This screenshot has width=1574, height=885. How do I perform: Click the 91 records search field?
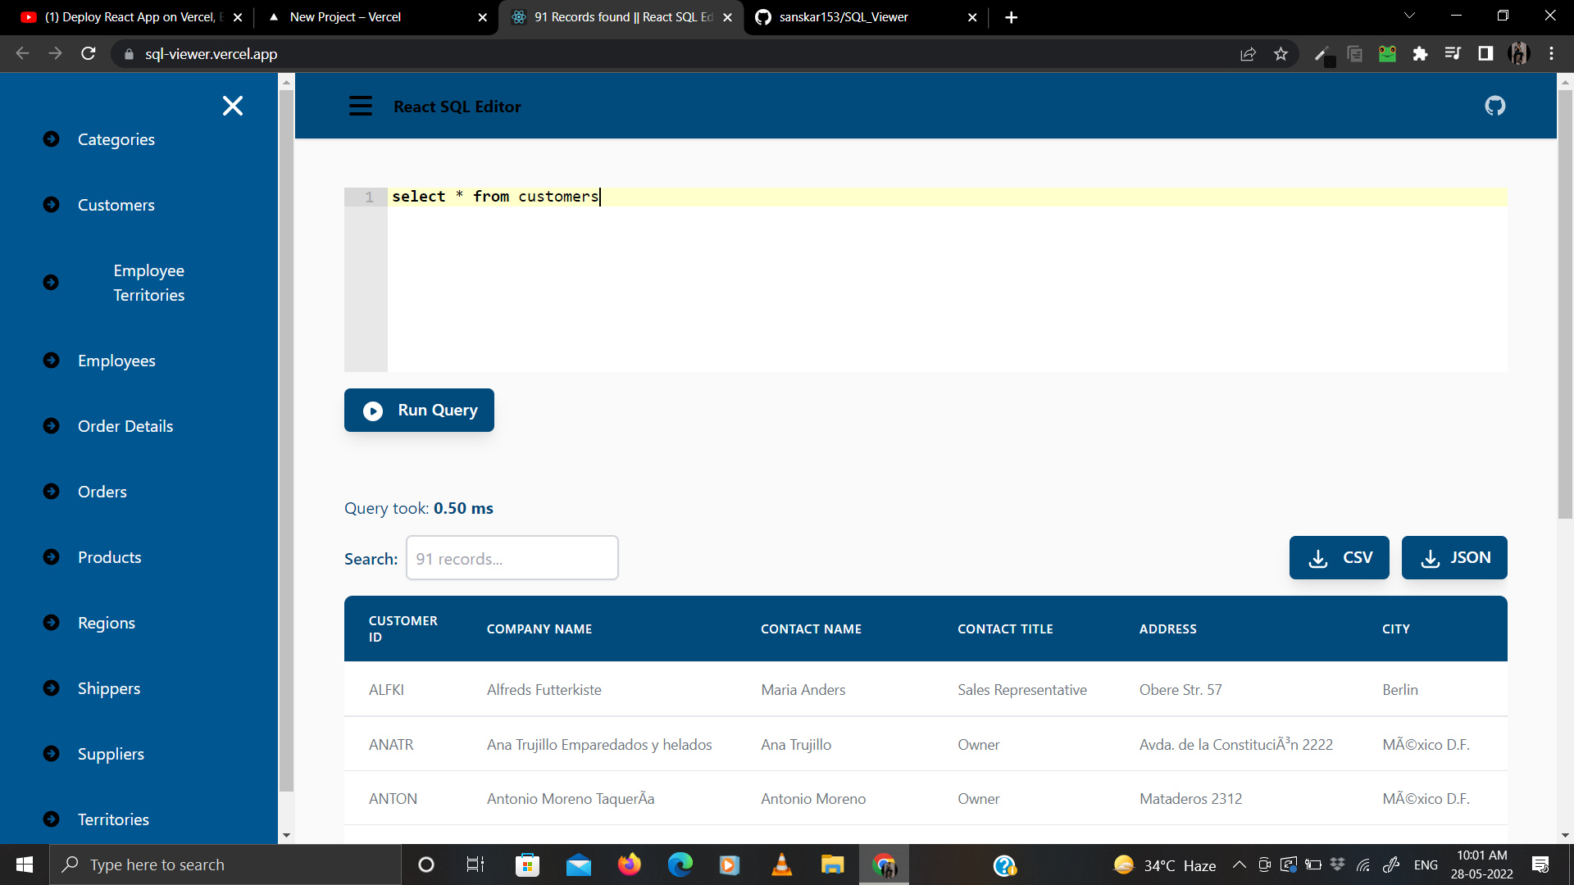[x=512, y=557]
